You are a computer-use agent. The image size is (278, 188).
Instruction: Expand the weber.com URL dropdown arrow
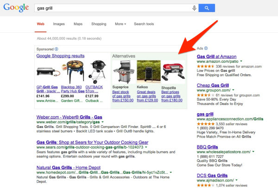point(103,122)
